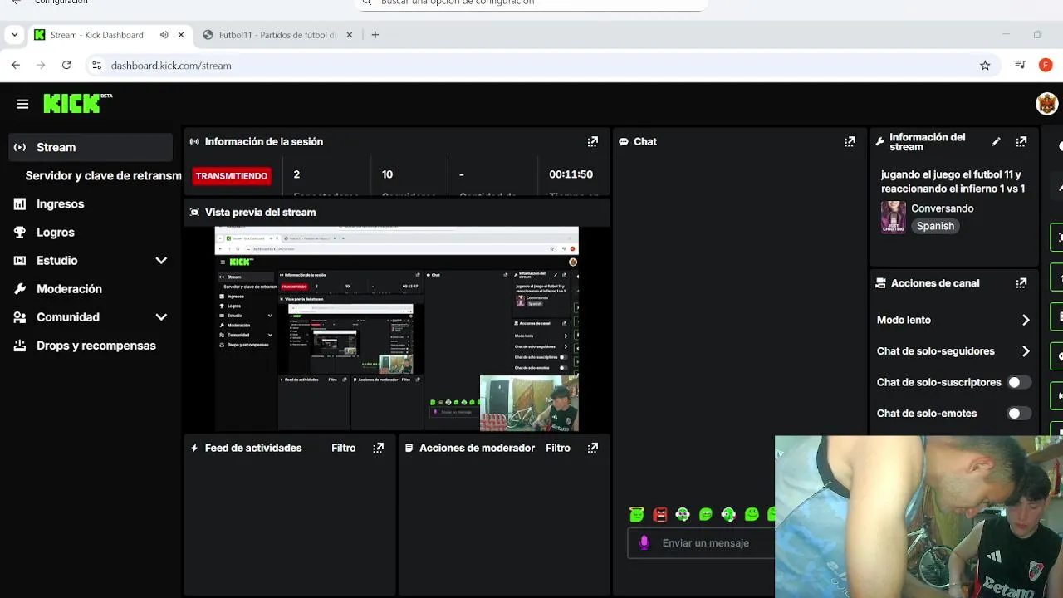Click the Just Chatting category thumbnail
Image resolution: width=1063 pixels, height=598 pixels.
tap(894, 217)
